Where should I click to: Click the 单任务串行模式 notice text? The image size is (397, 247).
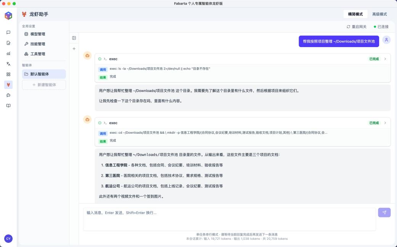237,234
